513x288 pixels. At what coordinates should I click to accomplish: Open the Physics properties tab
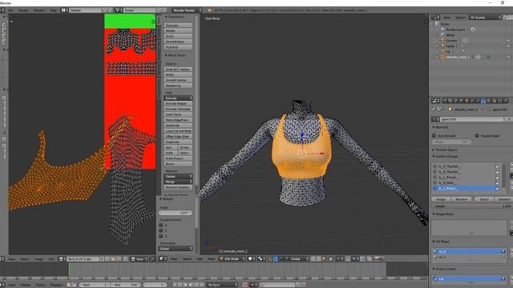(x=506, y=101)
